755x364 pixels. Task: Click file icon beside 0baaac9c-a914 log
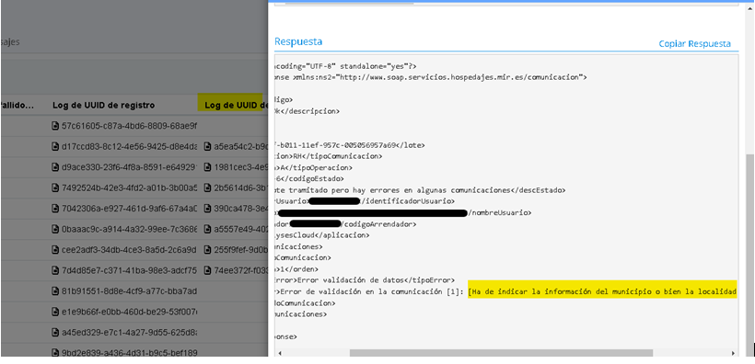pyautogui.click(x=55, y=230)
